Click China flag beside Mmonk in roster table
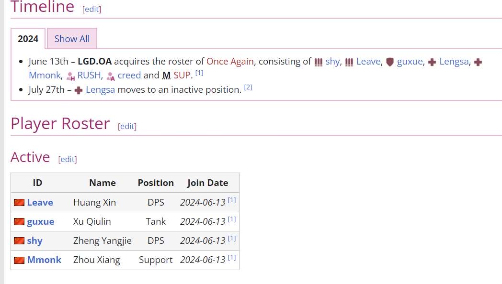 (x=19, y=260)
